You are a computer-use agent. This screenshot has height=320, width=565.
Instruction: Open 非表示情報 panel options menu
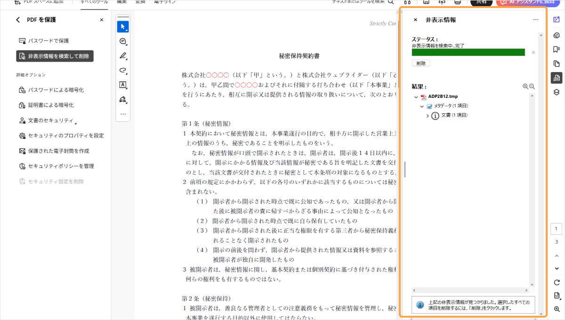535,20
